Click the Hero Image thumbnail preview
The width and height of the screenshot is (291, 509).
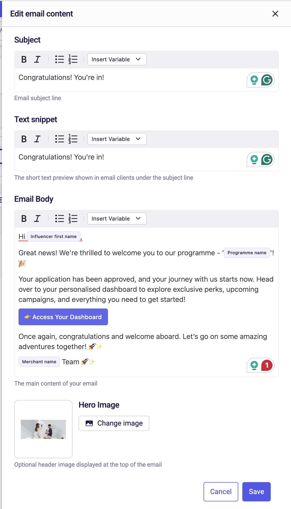coord(43,429)
